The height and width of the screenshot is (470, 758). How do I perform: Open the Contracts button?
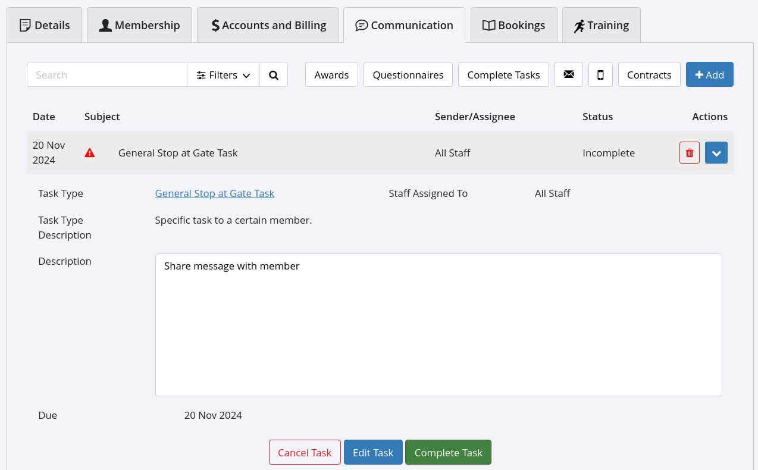649,75
